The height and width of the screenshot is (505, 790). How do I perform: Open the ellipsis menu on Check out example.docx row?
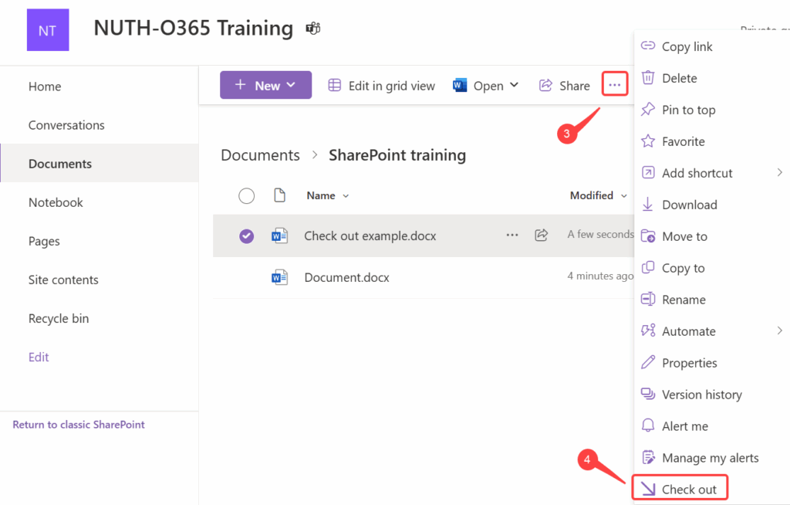512,235
